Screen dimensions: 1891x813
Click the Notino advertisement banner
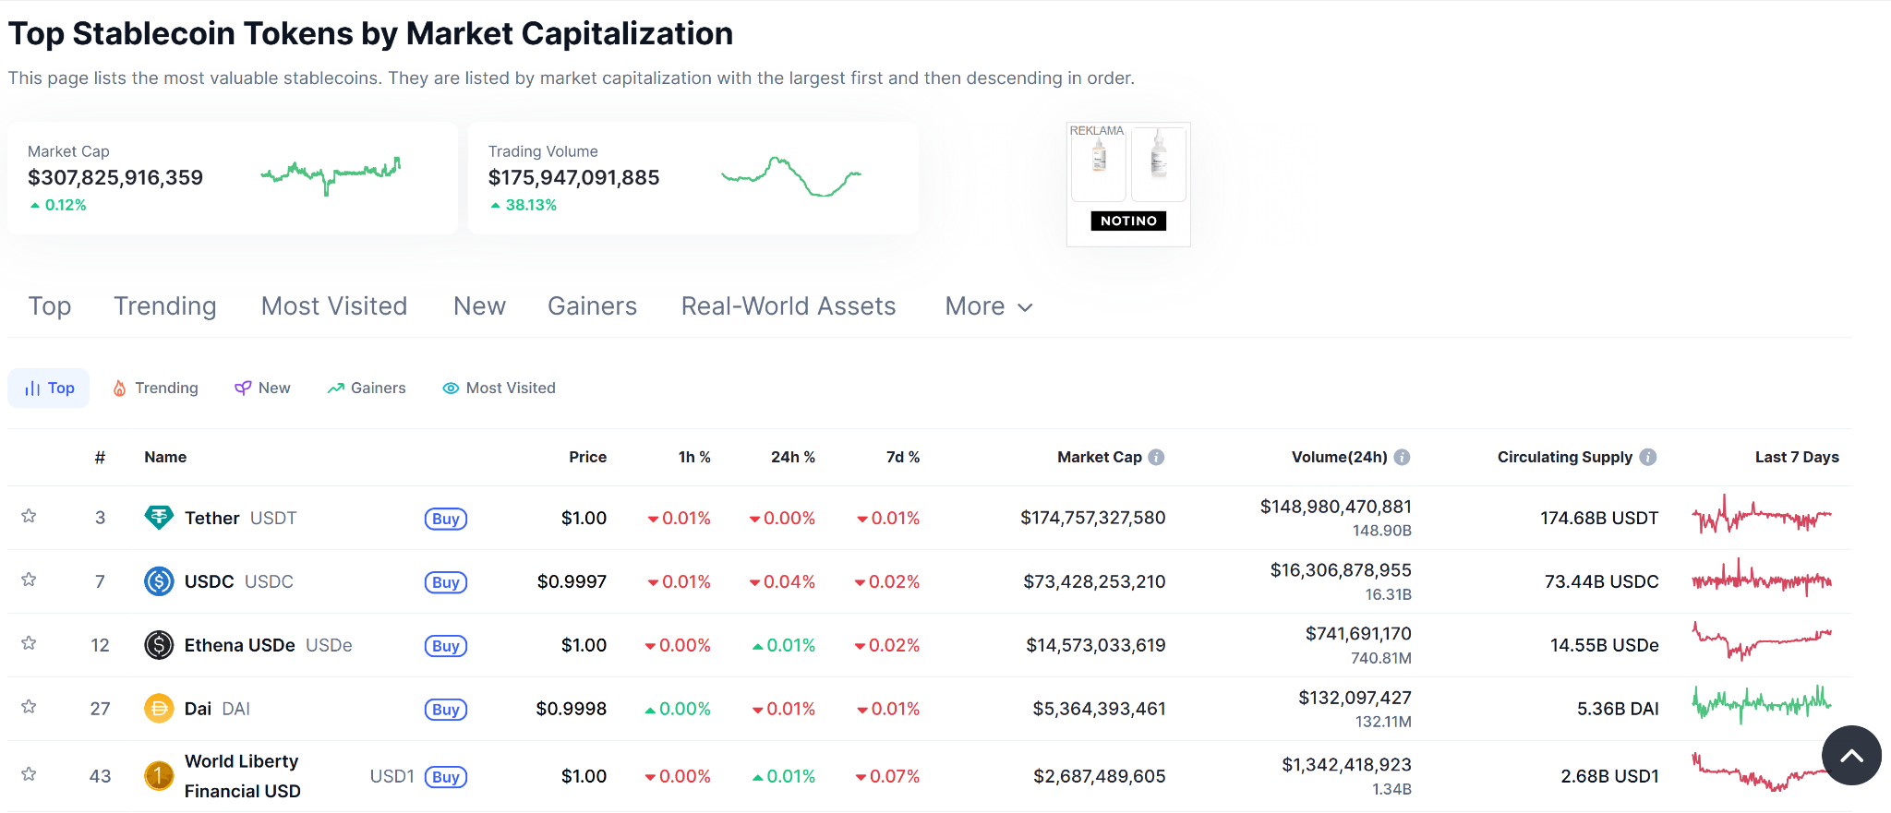pyautogui.click(x=1128, y=185)
